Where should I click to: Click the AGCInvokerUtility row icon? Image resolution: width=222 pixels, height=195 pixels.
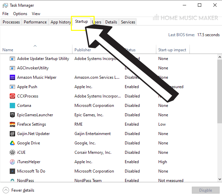(x=12, y=68)
